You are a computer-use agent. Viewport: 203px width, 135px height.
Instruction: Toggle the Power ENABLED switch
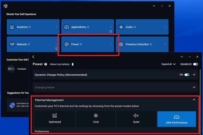coord(195,64)
